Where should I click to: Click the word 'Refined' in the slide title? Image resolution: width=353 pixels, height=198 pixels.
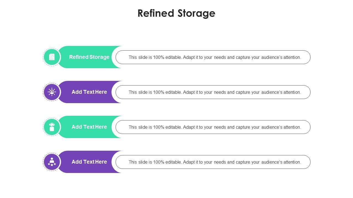pyautogui.click(x=156, y=13)
